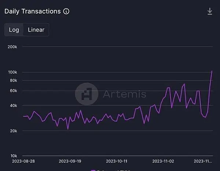This screenshot has width=220, height=171.
Task: Switch chart scale to Log
Action: pyautogui.click(x=14, y=30)
